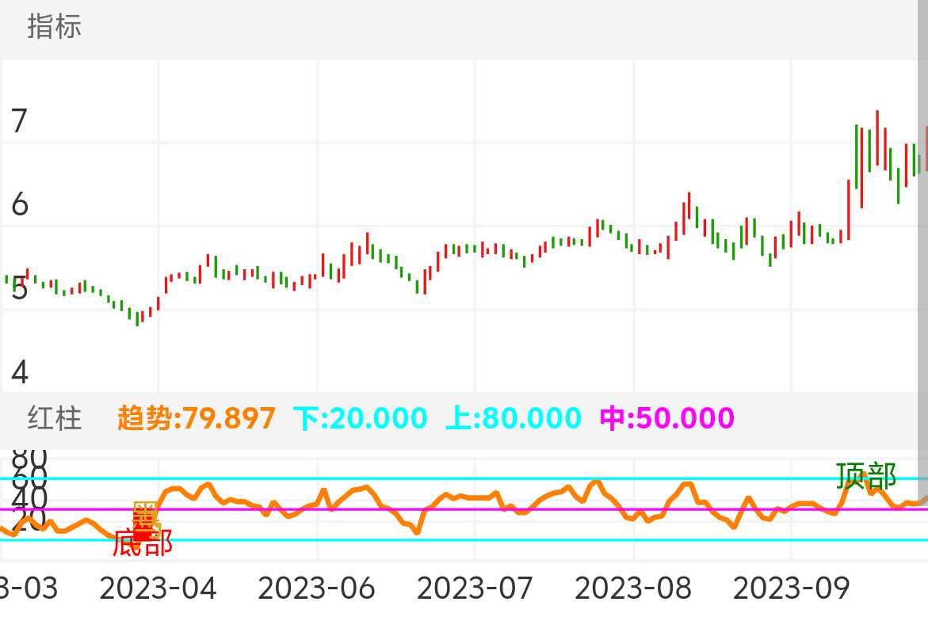
Task: Click the 2023-07 date axis label
Action: click(475, 588)
